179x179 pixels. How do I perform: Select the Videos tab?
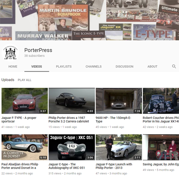point(37,66)
